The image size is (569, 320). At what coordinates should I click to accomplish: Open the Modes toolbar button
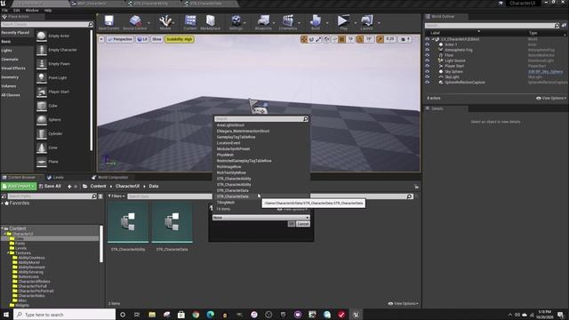point(165,22)
